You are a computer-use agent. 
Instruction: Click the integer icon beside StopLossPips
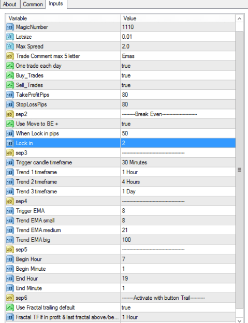(10, 104)
